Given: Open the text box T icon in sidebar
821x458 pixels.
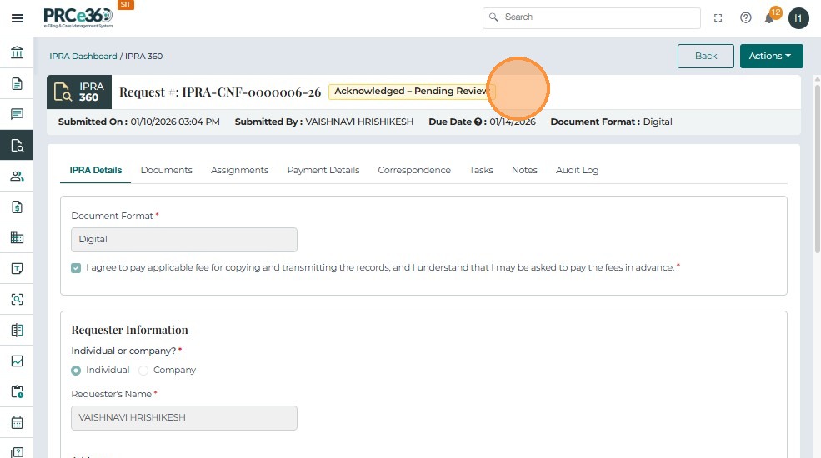Looking at the screenshot, I should click(17, 269).
